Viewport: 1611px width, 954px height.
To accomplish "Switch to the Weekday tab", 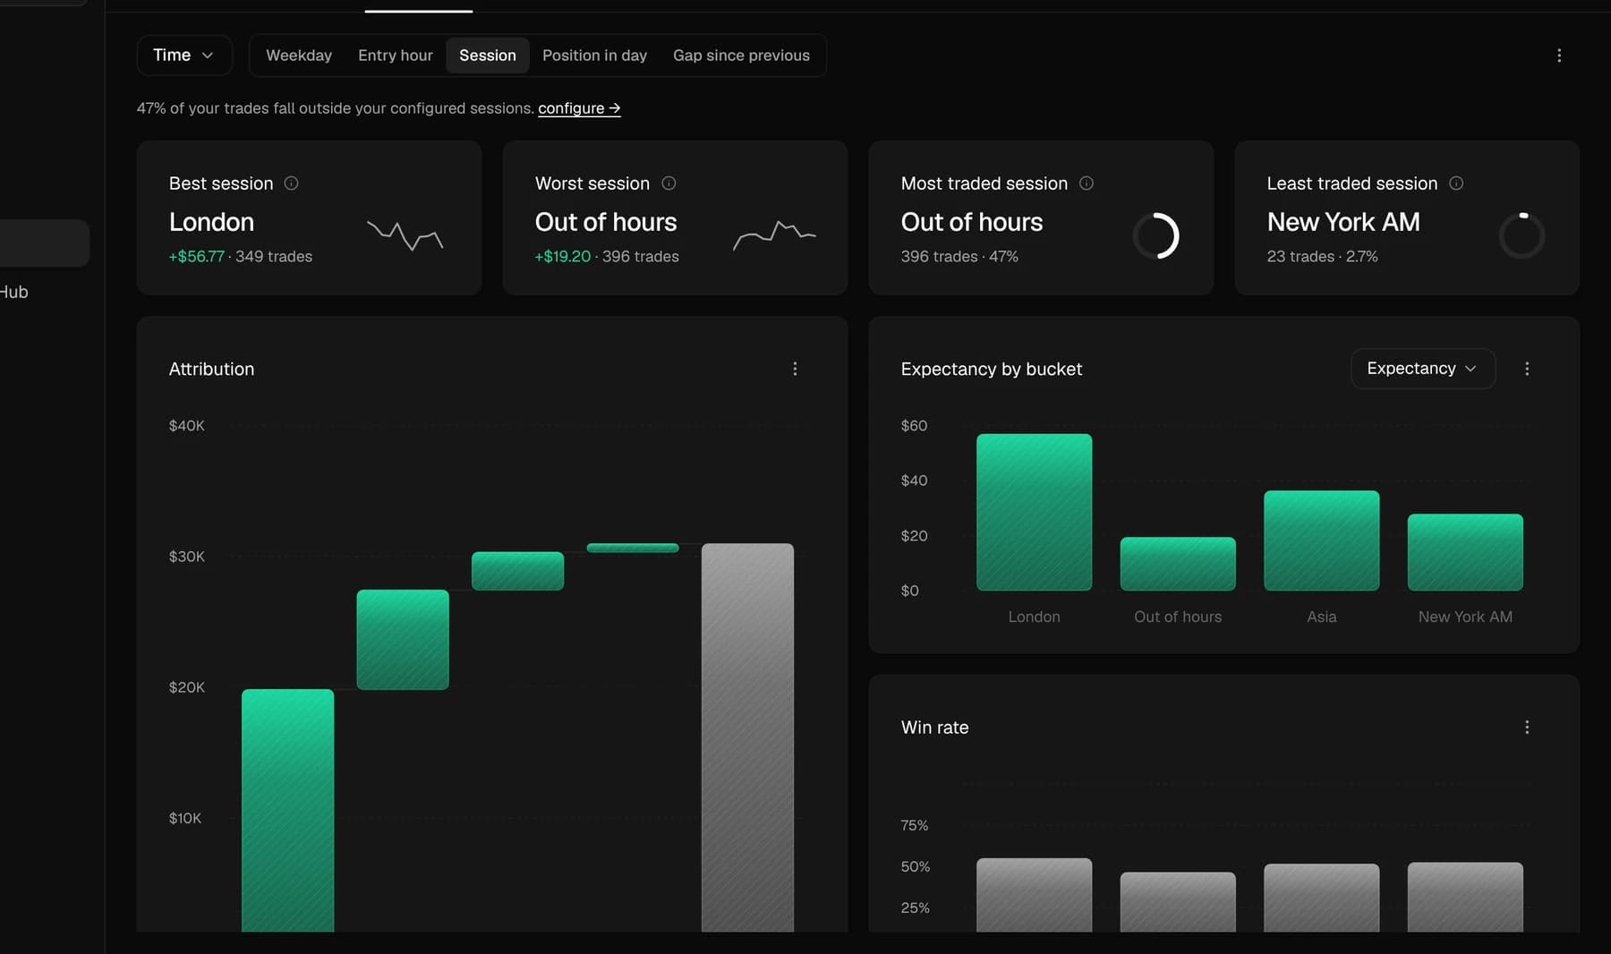I will tap(299, 55).
